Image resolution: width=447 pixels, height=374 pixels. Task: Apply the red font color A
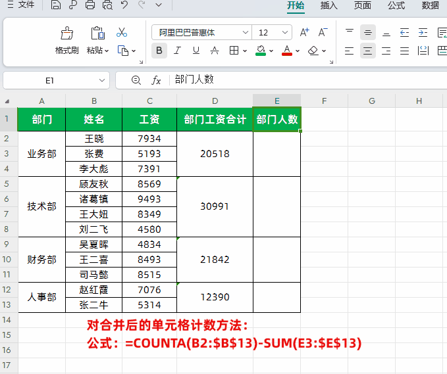tap(287, 51)
